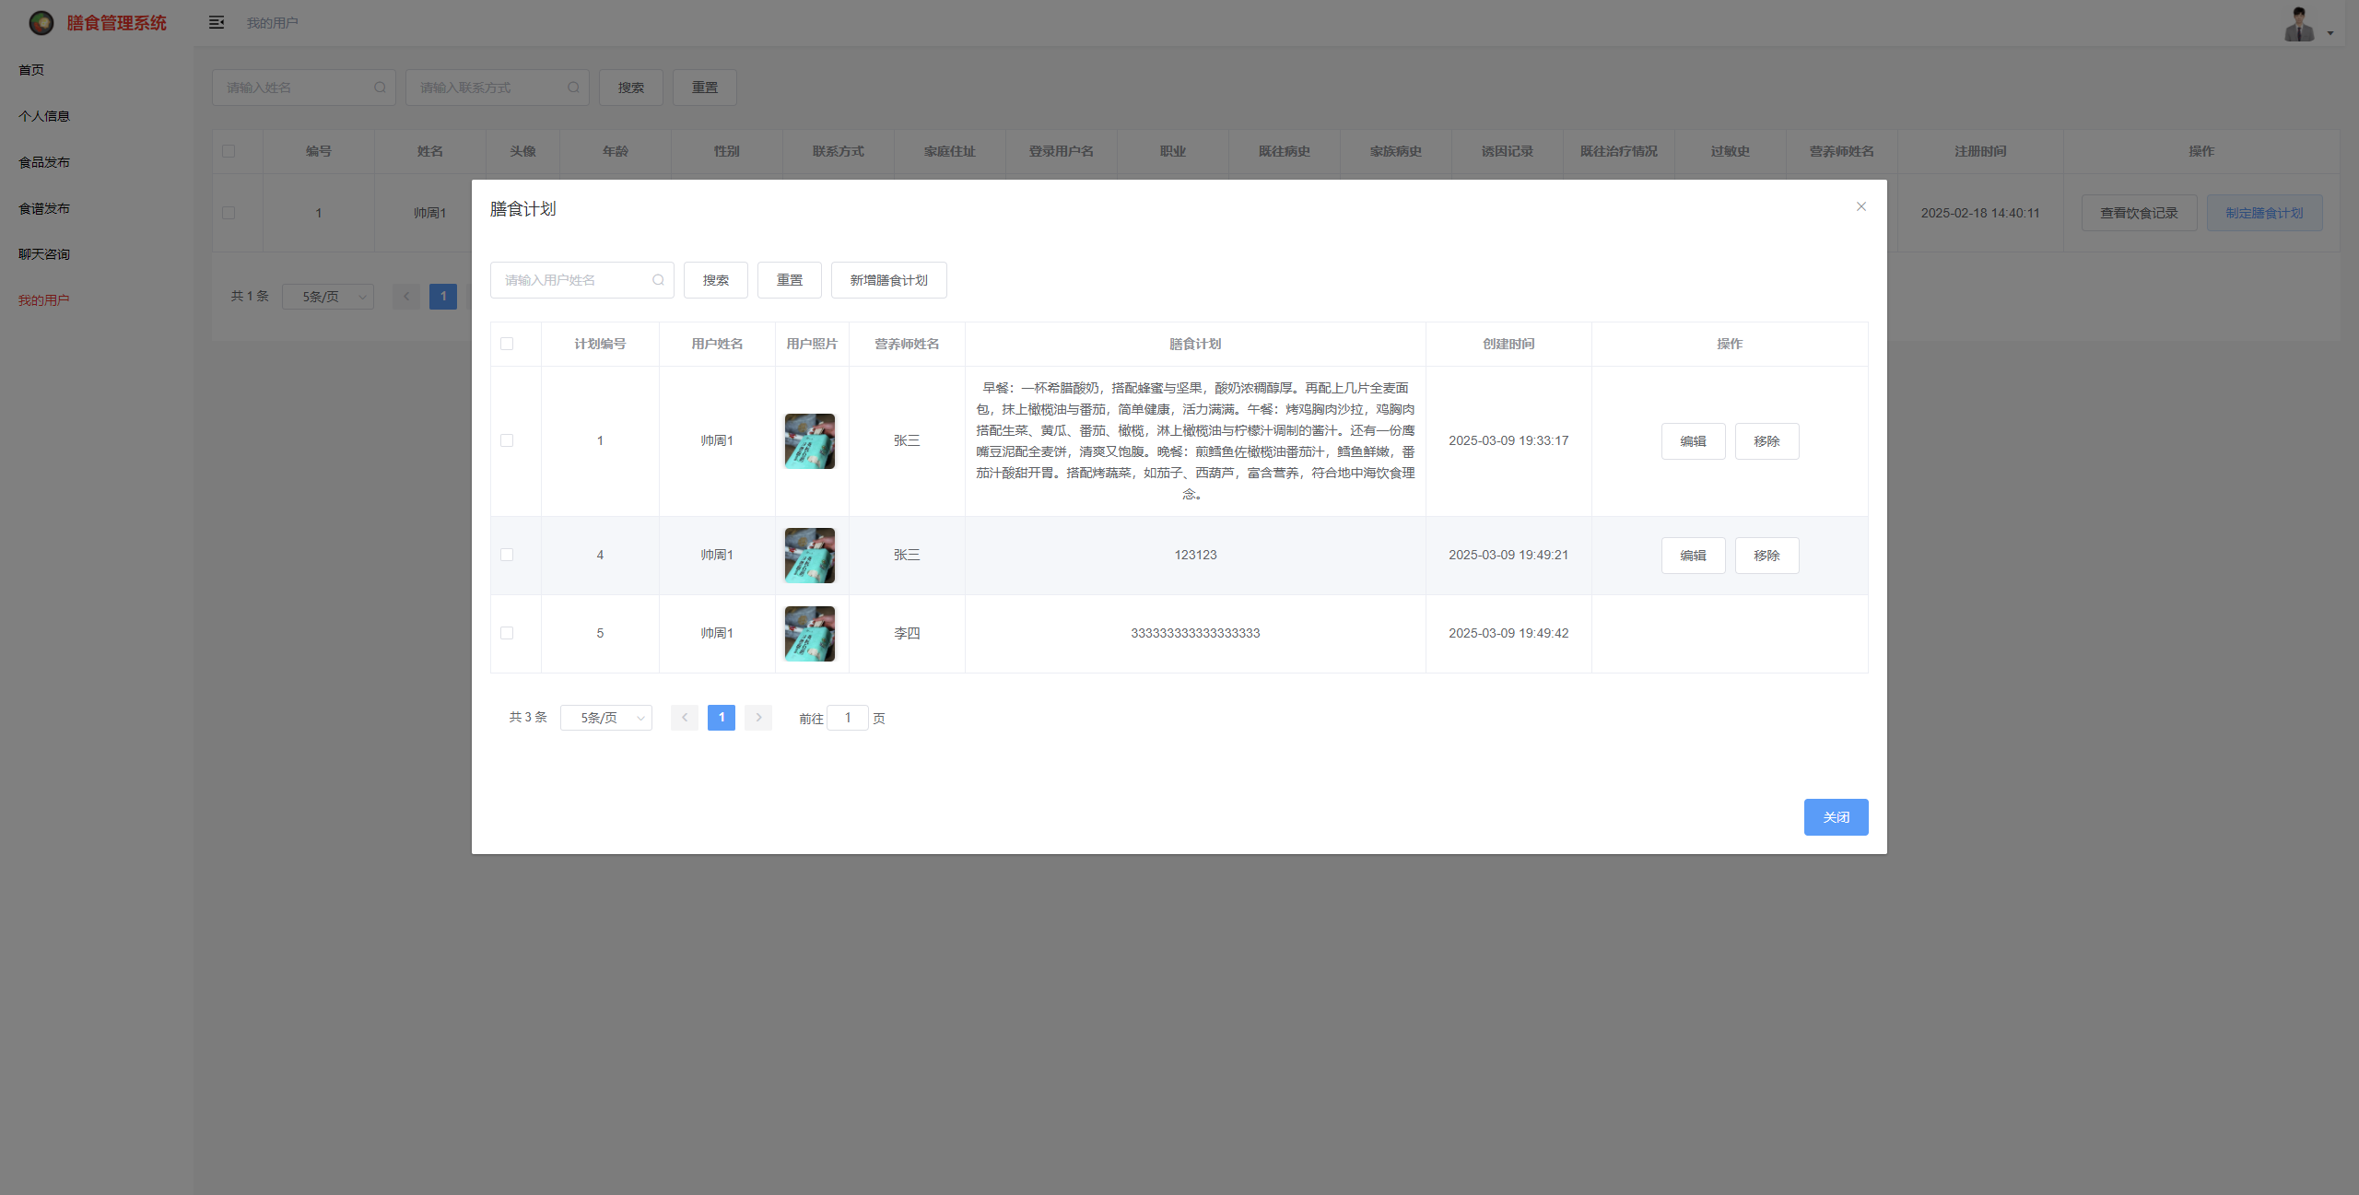Click 移除 for plan 4
Image resolution: width=2359 pixels, height=1195 pixels.
(1767, 556)
